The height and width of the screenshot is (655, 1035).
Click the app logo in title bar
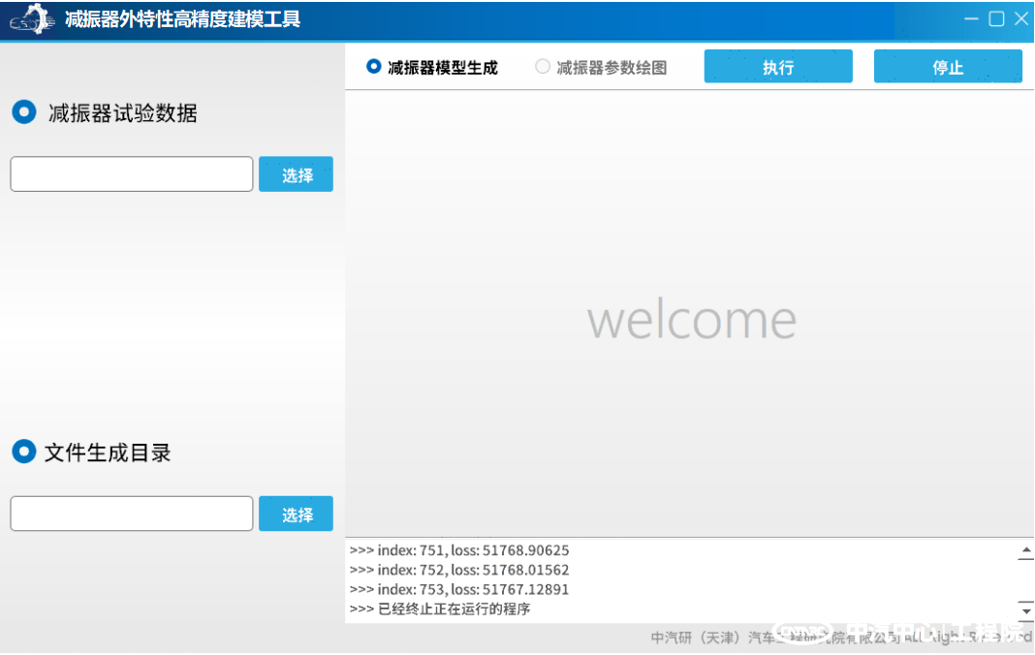(31, 19)
